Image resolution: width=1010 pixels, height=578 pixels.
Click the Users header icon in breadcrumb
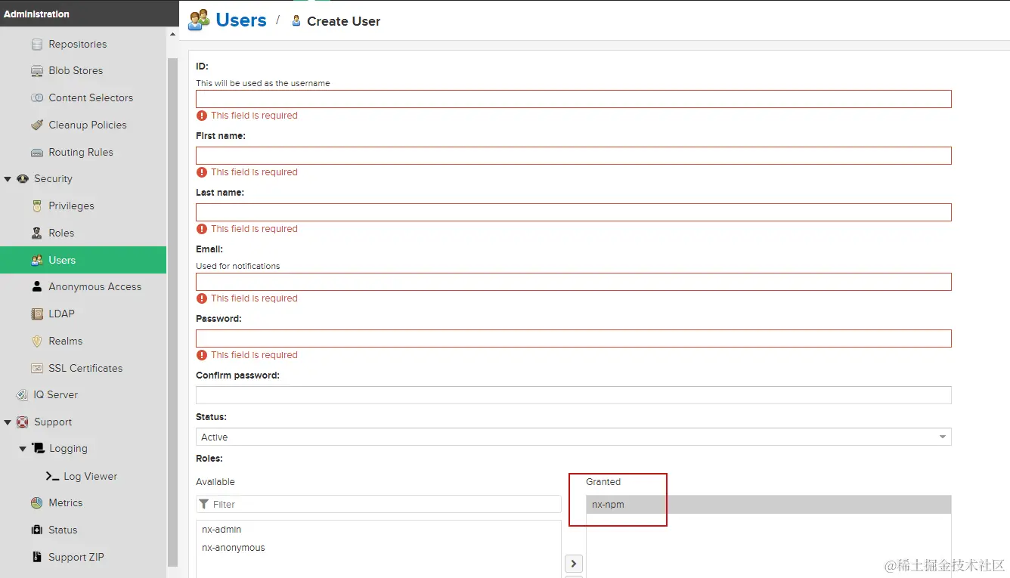[x=199, y=20]
